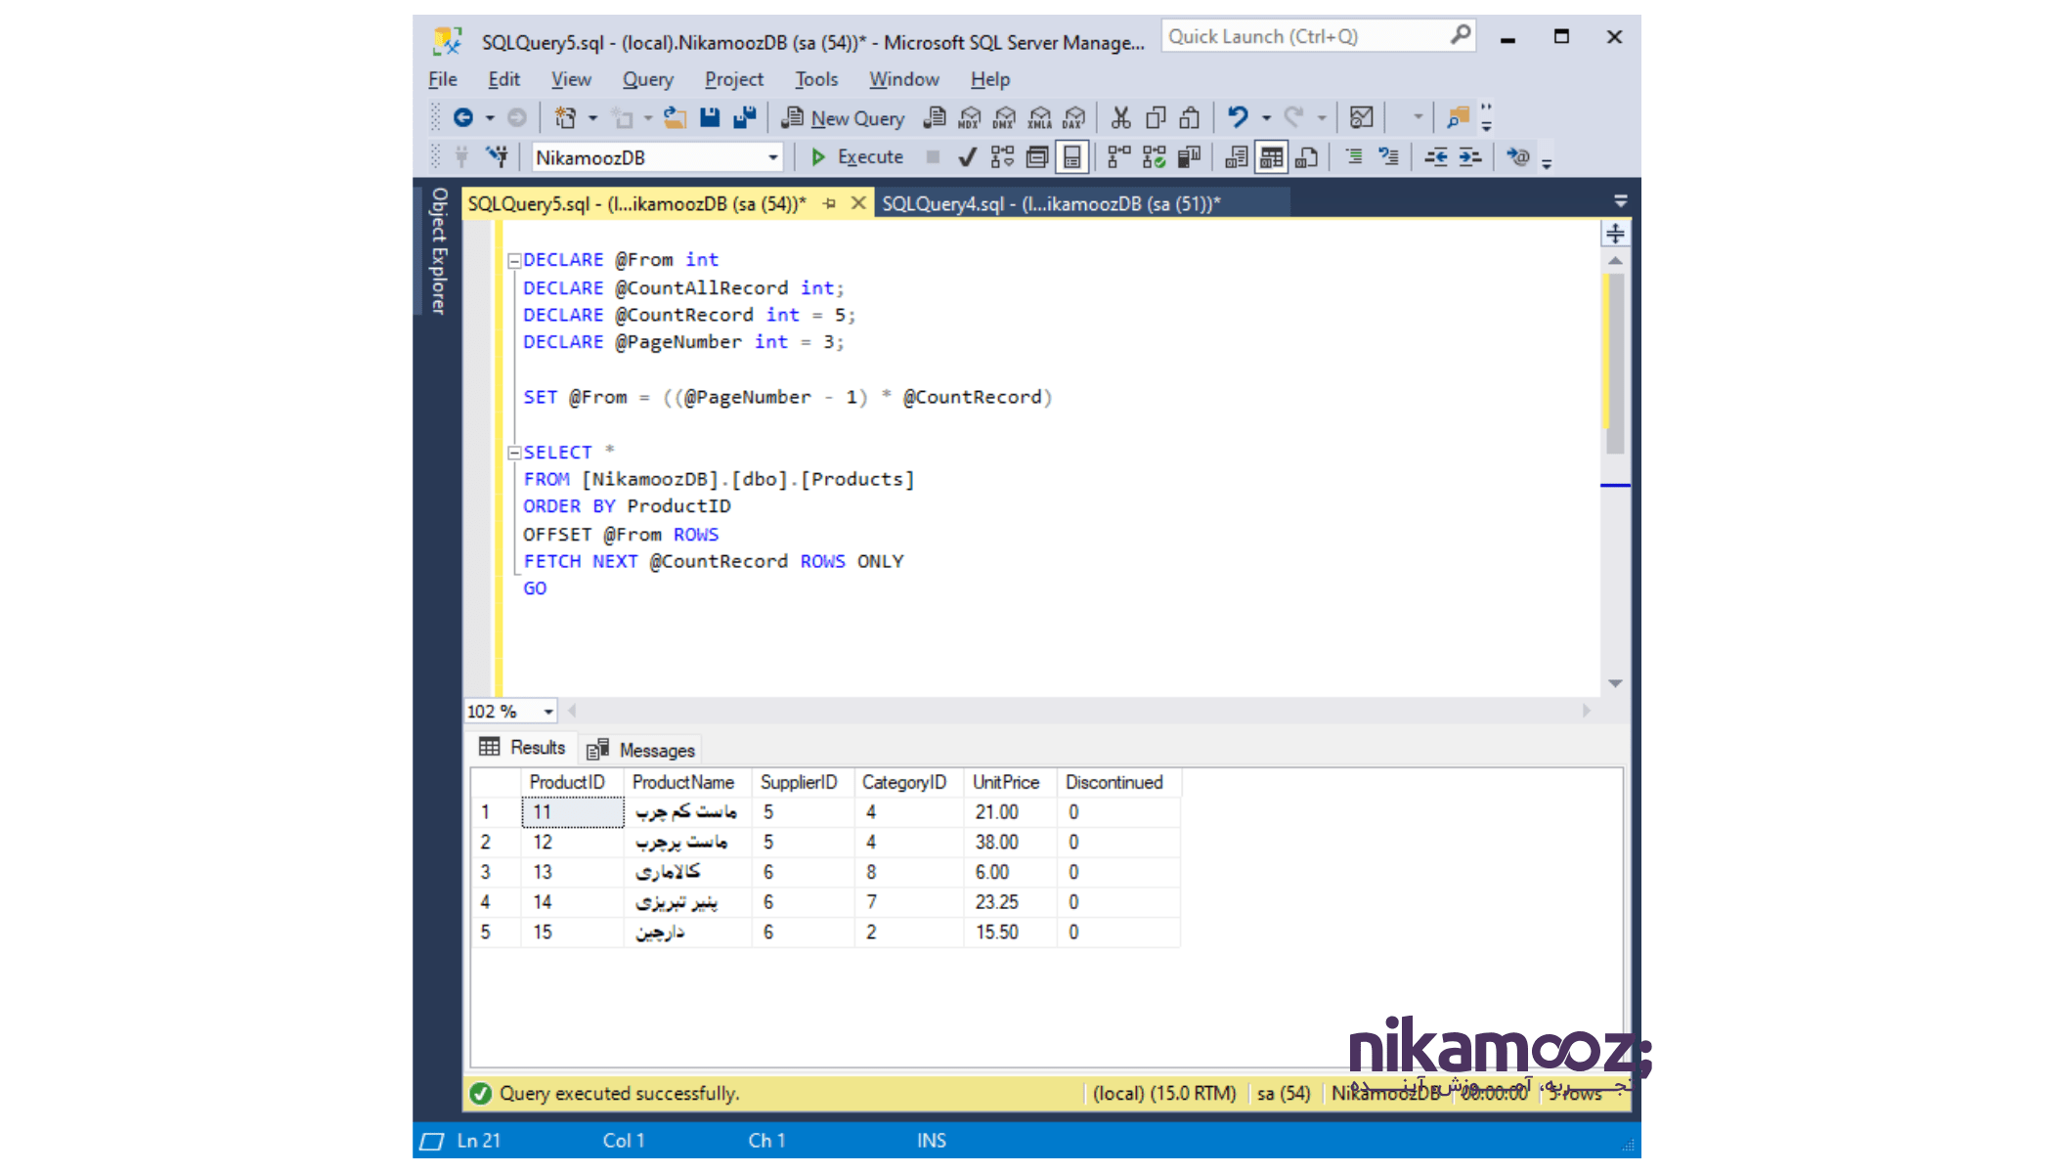Click the vertical editor scrollbar thumb

[1615, 362]
